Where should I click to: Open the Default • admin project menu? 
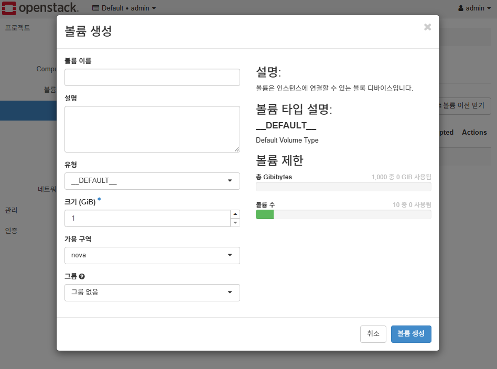point(124,8)
